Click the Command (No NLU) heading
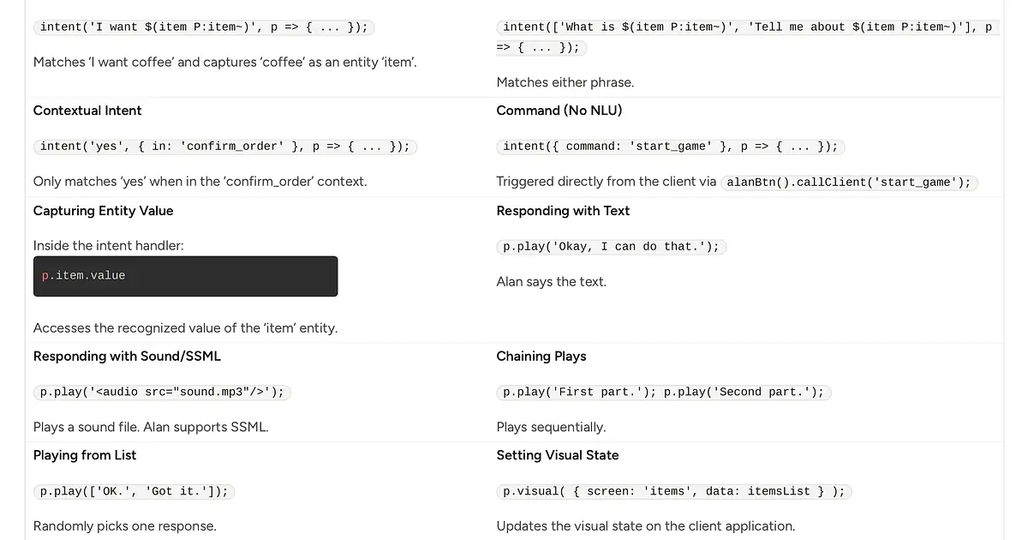The image size is (1028, 540). click(559, 111)
